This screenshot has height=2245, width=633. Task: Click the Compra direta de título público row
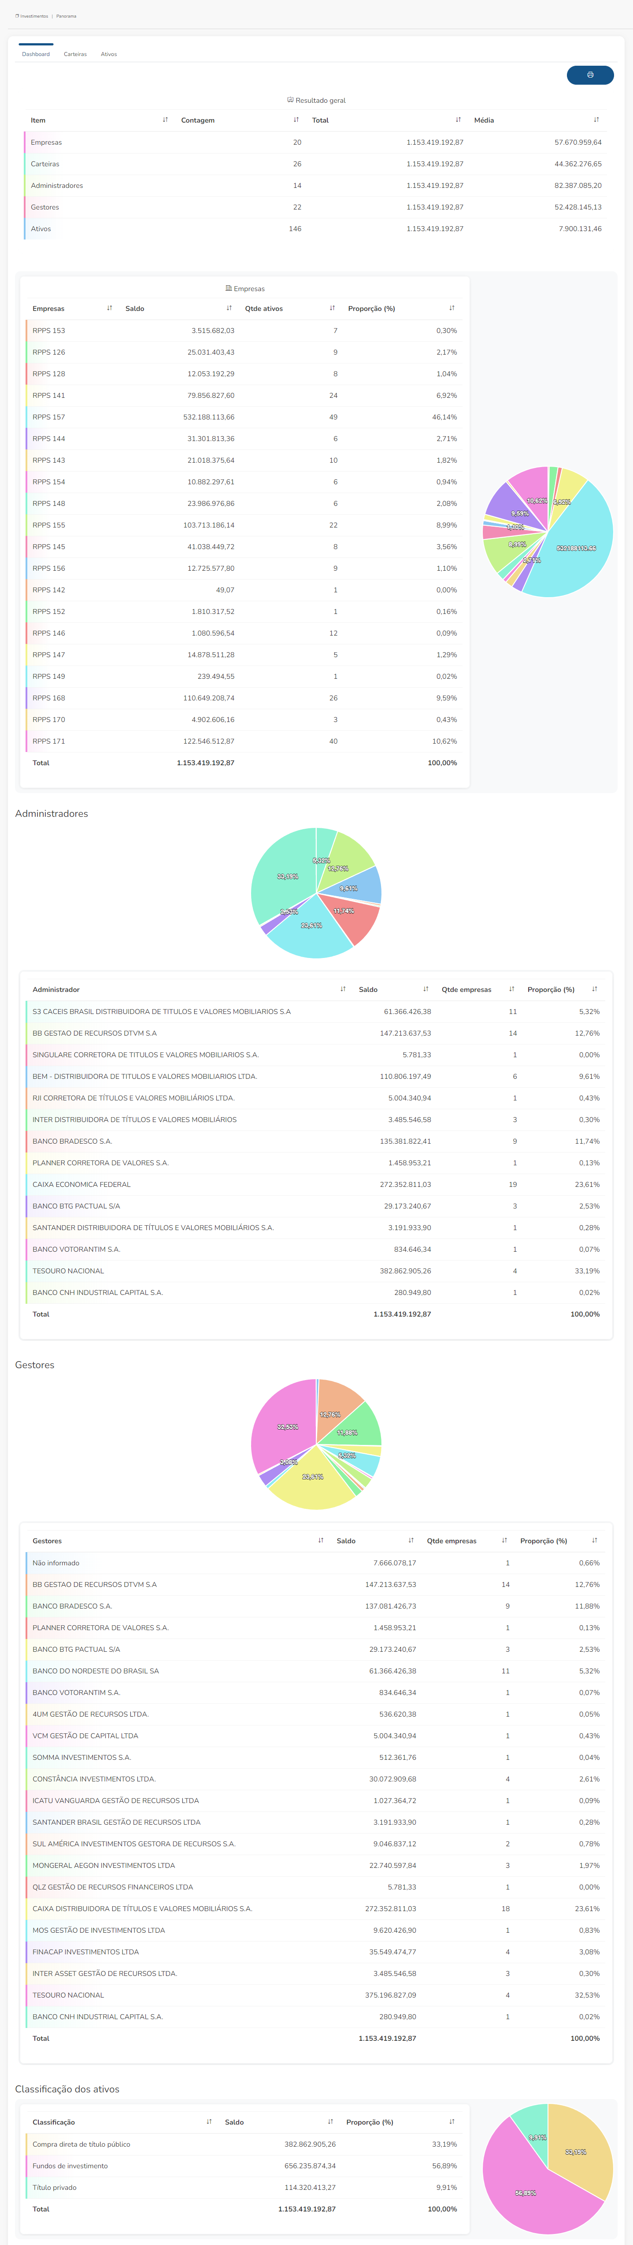[244, 2144]
